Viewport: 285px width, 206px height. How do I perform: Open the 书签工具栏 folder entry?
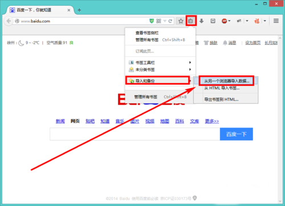(160, 63)
